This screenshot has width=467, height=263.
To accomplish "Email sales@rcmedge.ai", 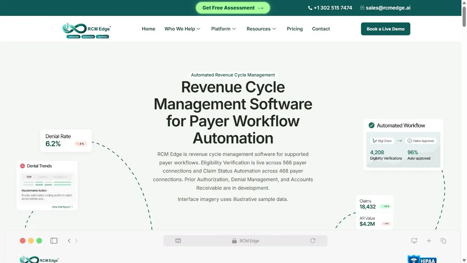I will click(x=388, y=8).
